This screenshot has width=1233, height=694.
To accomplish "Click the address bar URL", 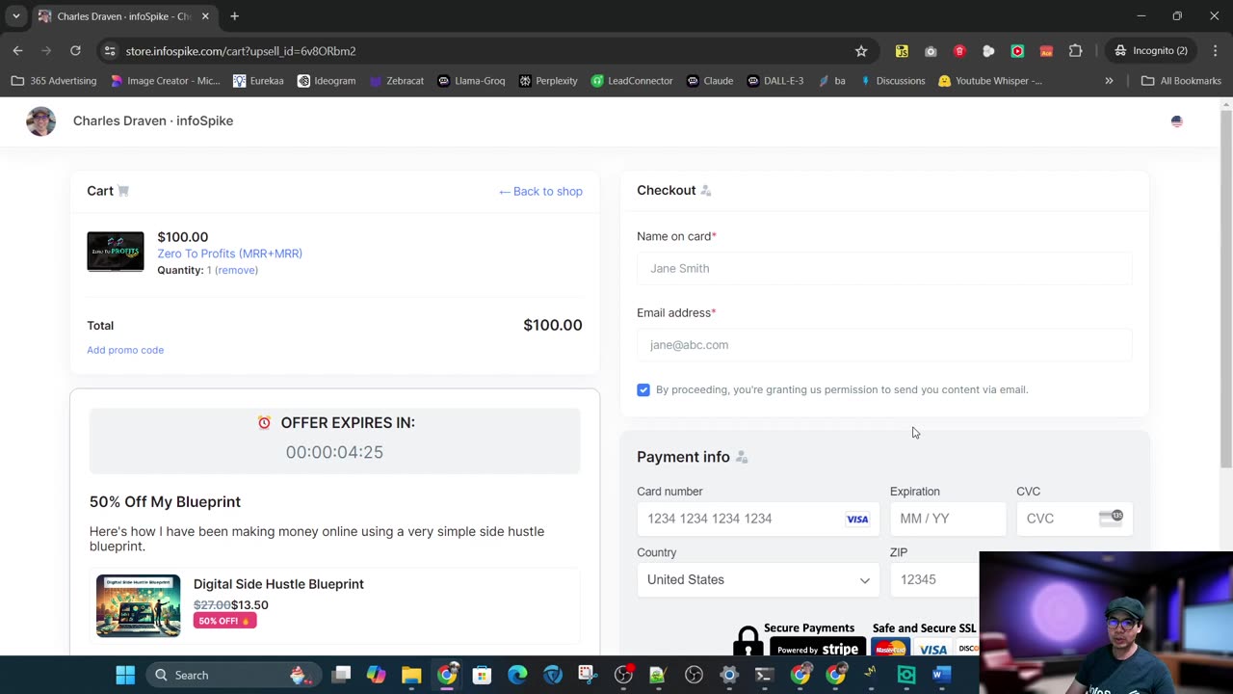I will click(x=241, y=51).
